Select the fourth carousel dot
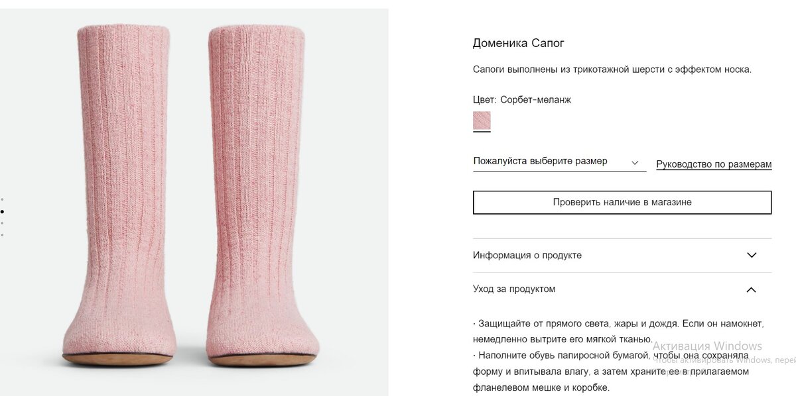 [x=3, y=235]
